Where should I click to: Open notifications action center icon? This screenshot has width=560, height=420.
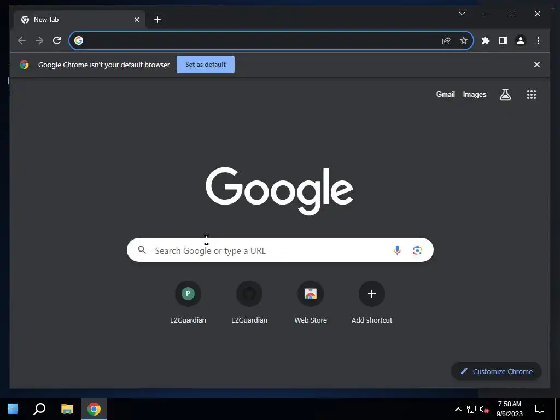540,409
